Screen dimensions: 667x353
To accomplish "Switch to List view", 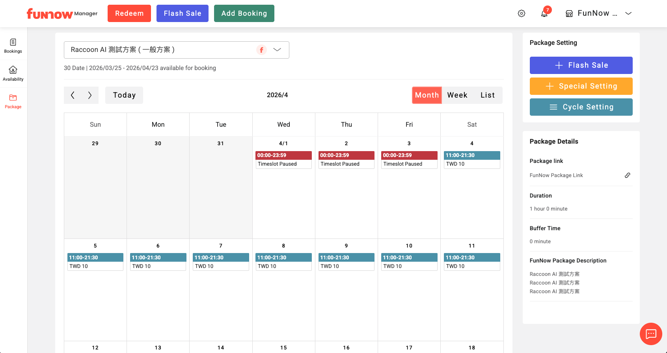I will (487, 95).
